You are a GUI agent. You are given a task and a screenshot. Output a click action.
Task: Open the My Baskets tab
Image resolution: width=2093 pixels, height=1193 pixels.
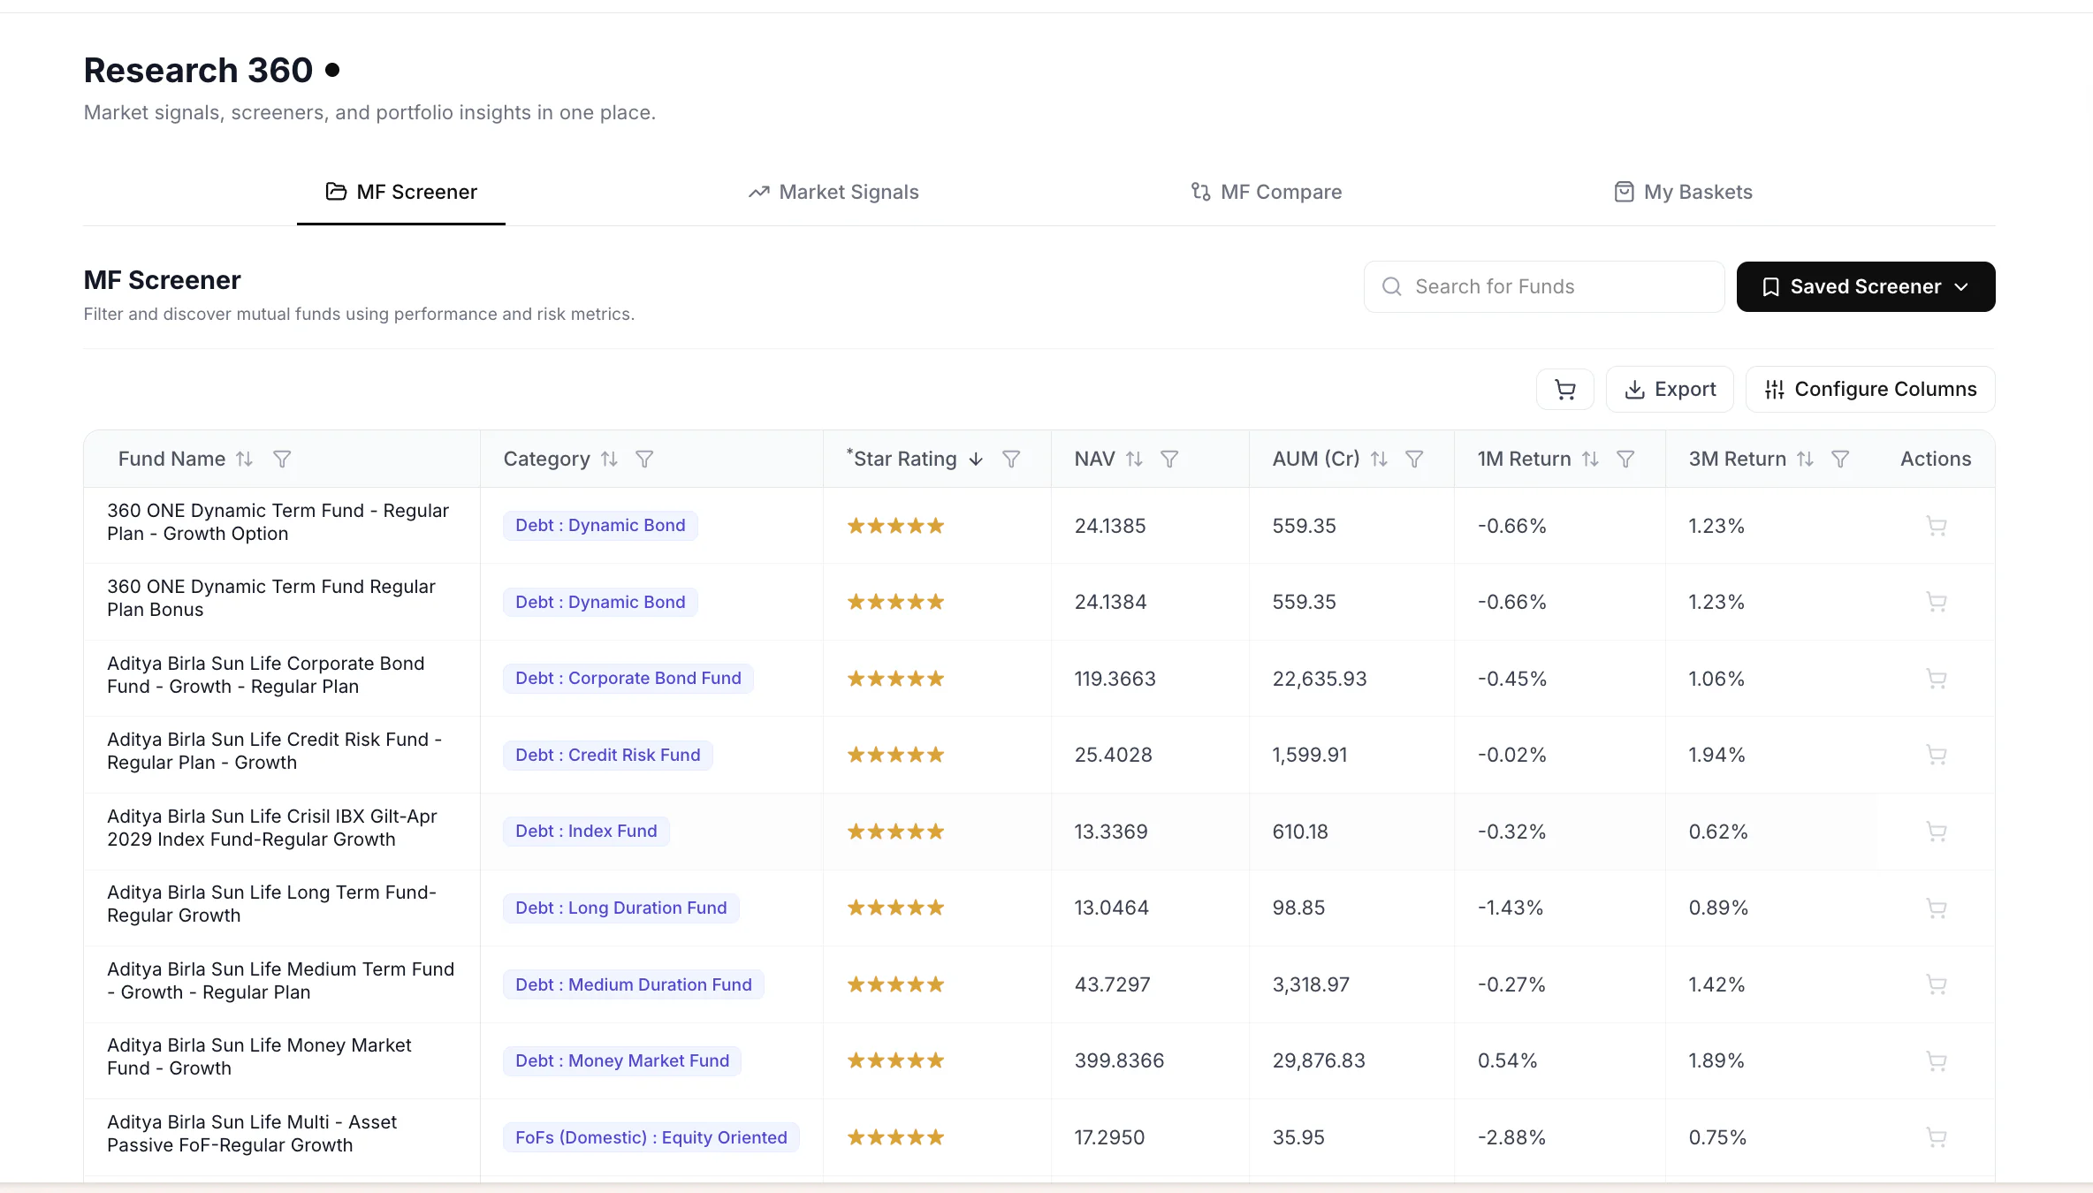tap(1683, 192)
